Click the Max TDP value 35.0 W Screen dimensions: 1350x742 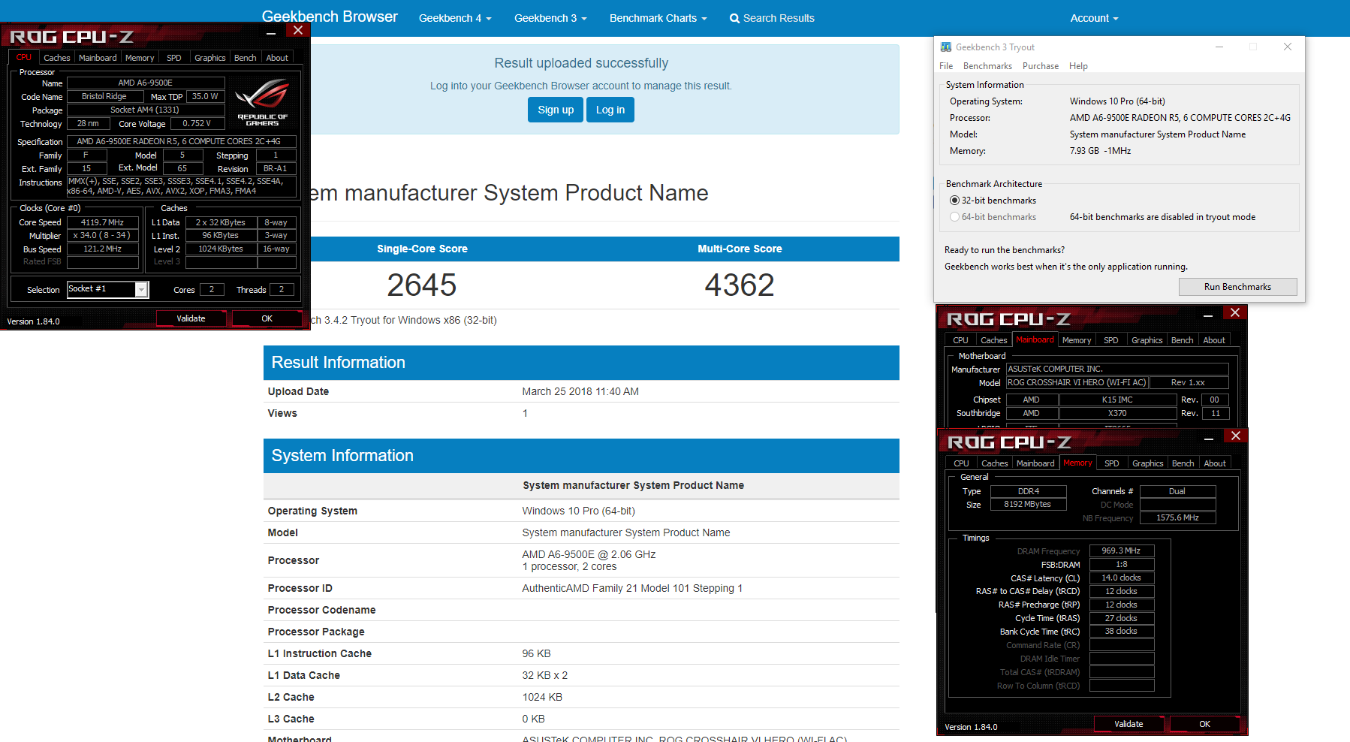click(205, 96)
